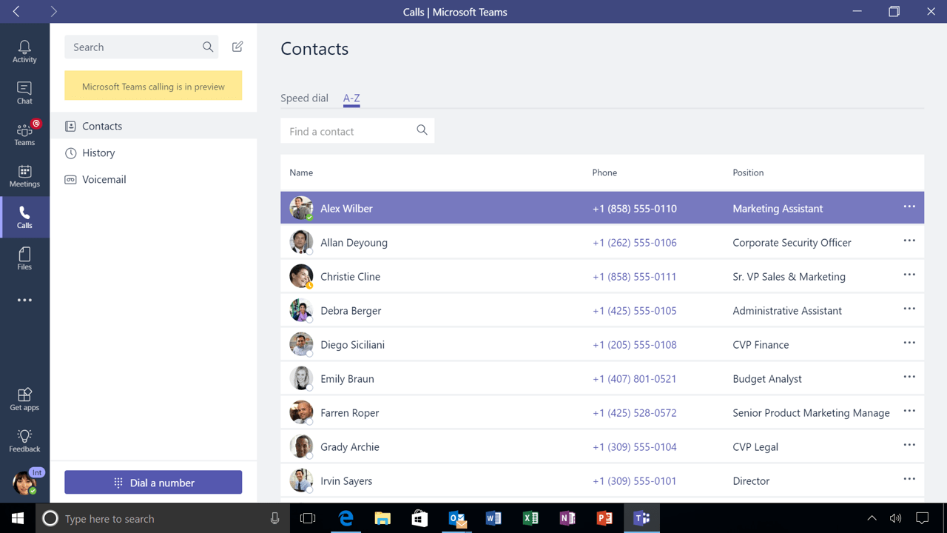This screenshot has height=533, width=947.
Task: View call History
Action: coord(98,152)
